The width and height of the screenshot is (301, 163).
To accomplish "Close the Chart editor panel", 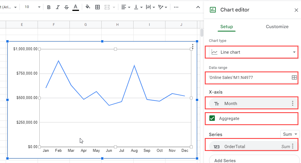I will (296, 10).
